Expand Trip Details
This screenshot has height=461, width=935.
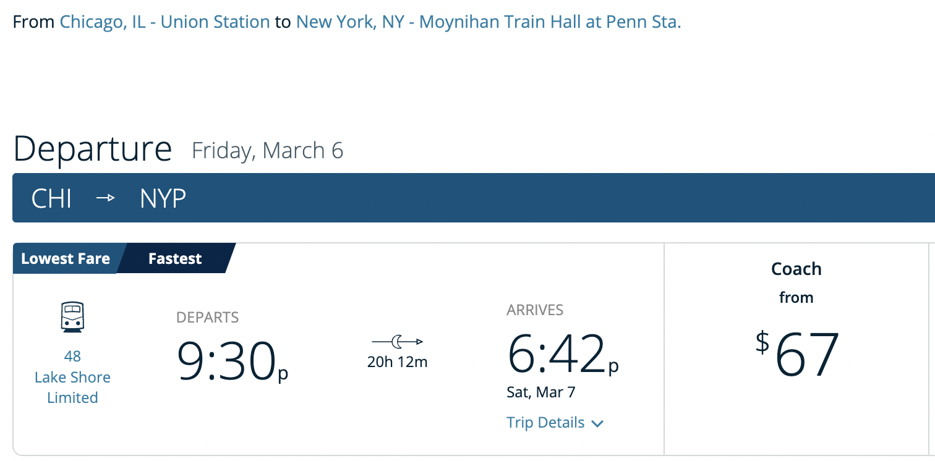555,423
